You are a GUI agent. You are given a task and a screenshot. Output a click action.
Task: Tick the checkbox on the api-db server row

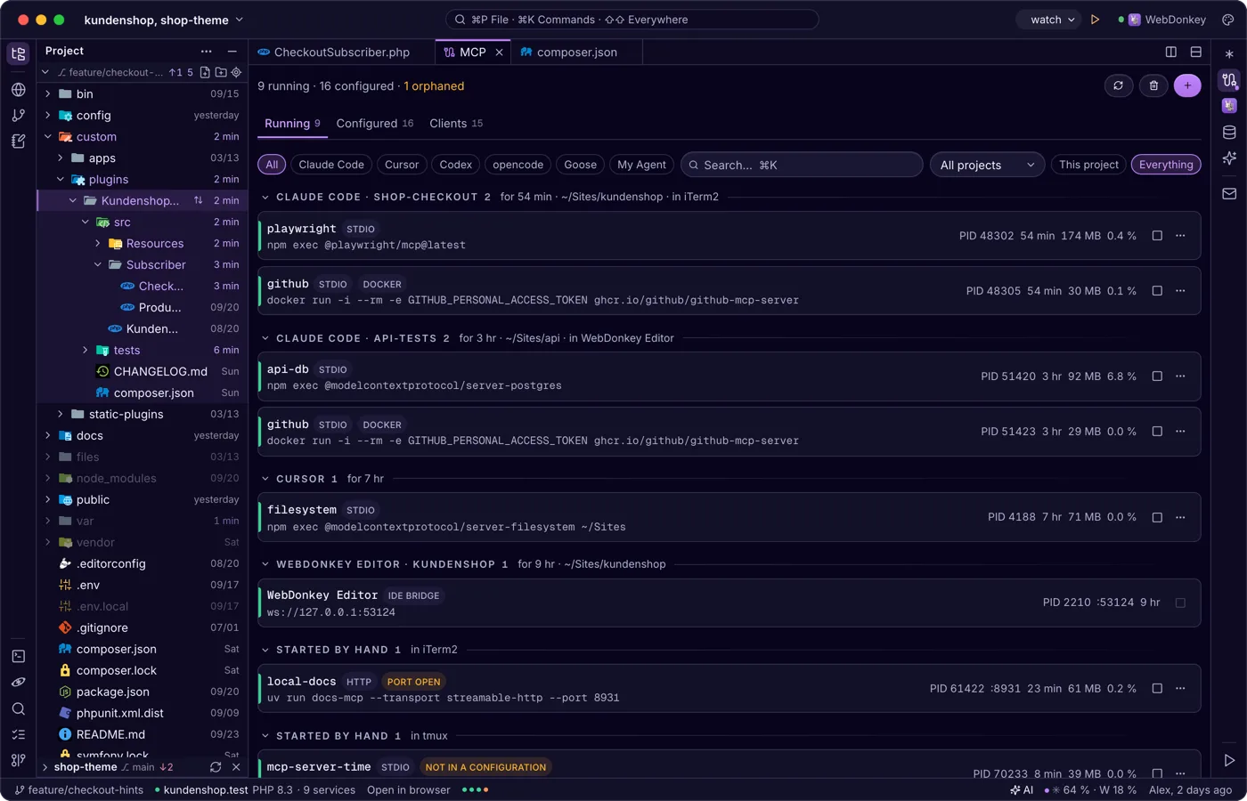tap(1157, 376)
